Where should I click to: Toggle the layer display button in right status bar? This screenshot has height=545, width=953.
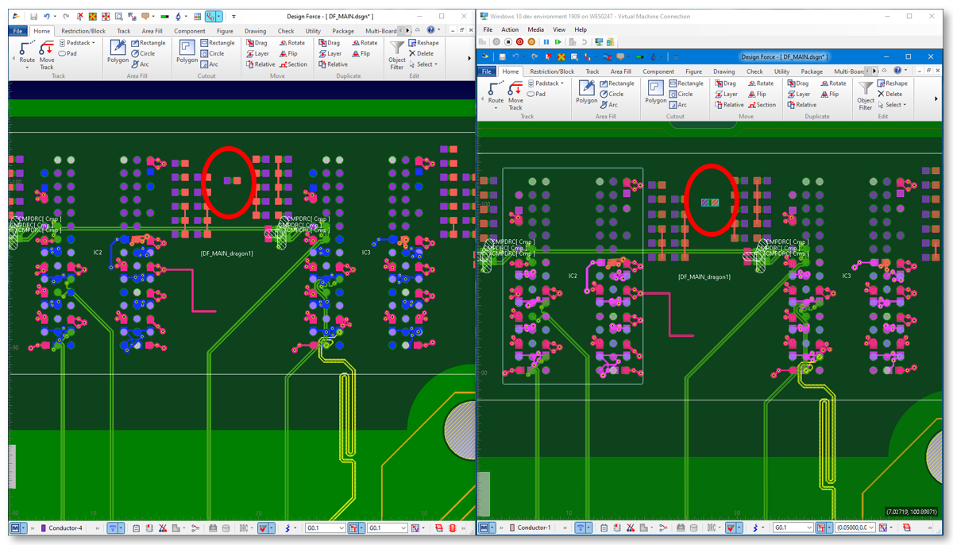[583, 528]
